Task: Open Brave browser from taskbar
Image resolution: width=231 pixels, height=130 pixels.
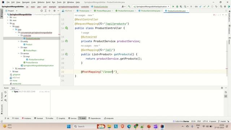Action: click(122, 126)
